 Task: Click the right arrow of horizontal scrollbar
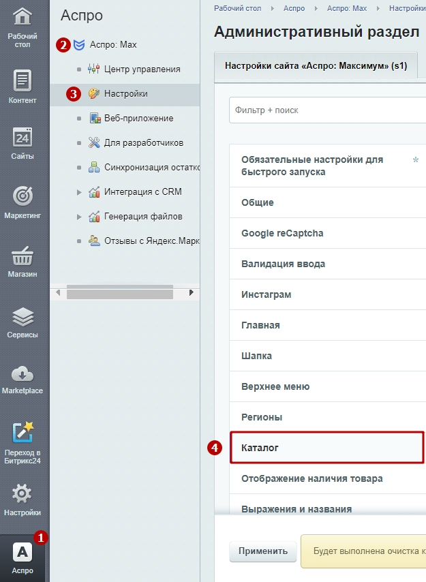coord(191,292)
